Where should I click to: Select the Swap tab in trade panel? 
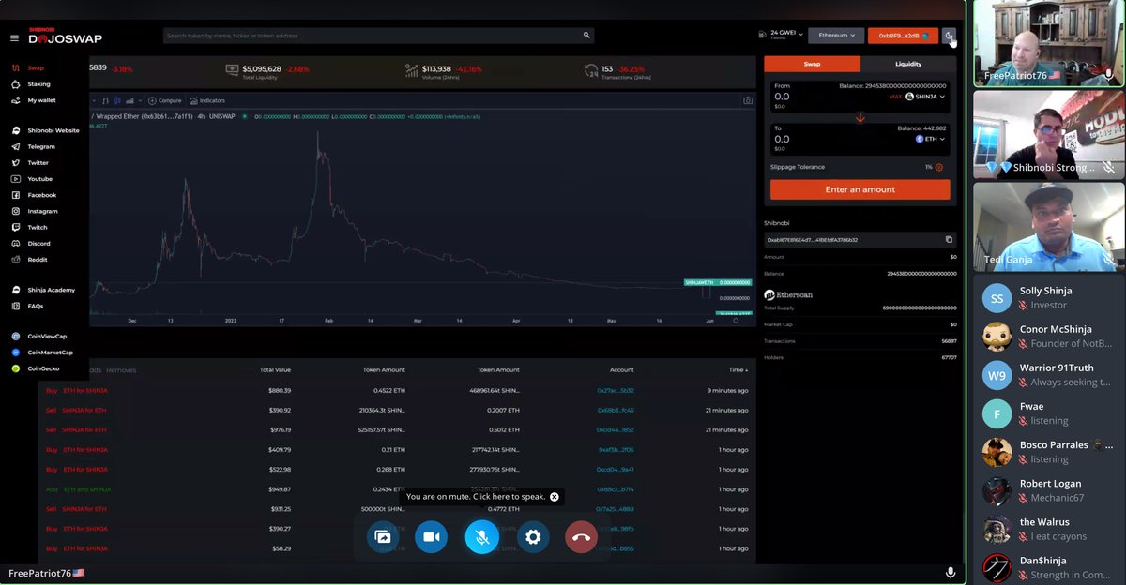pos(812,64)
